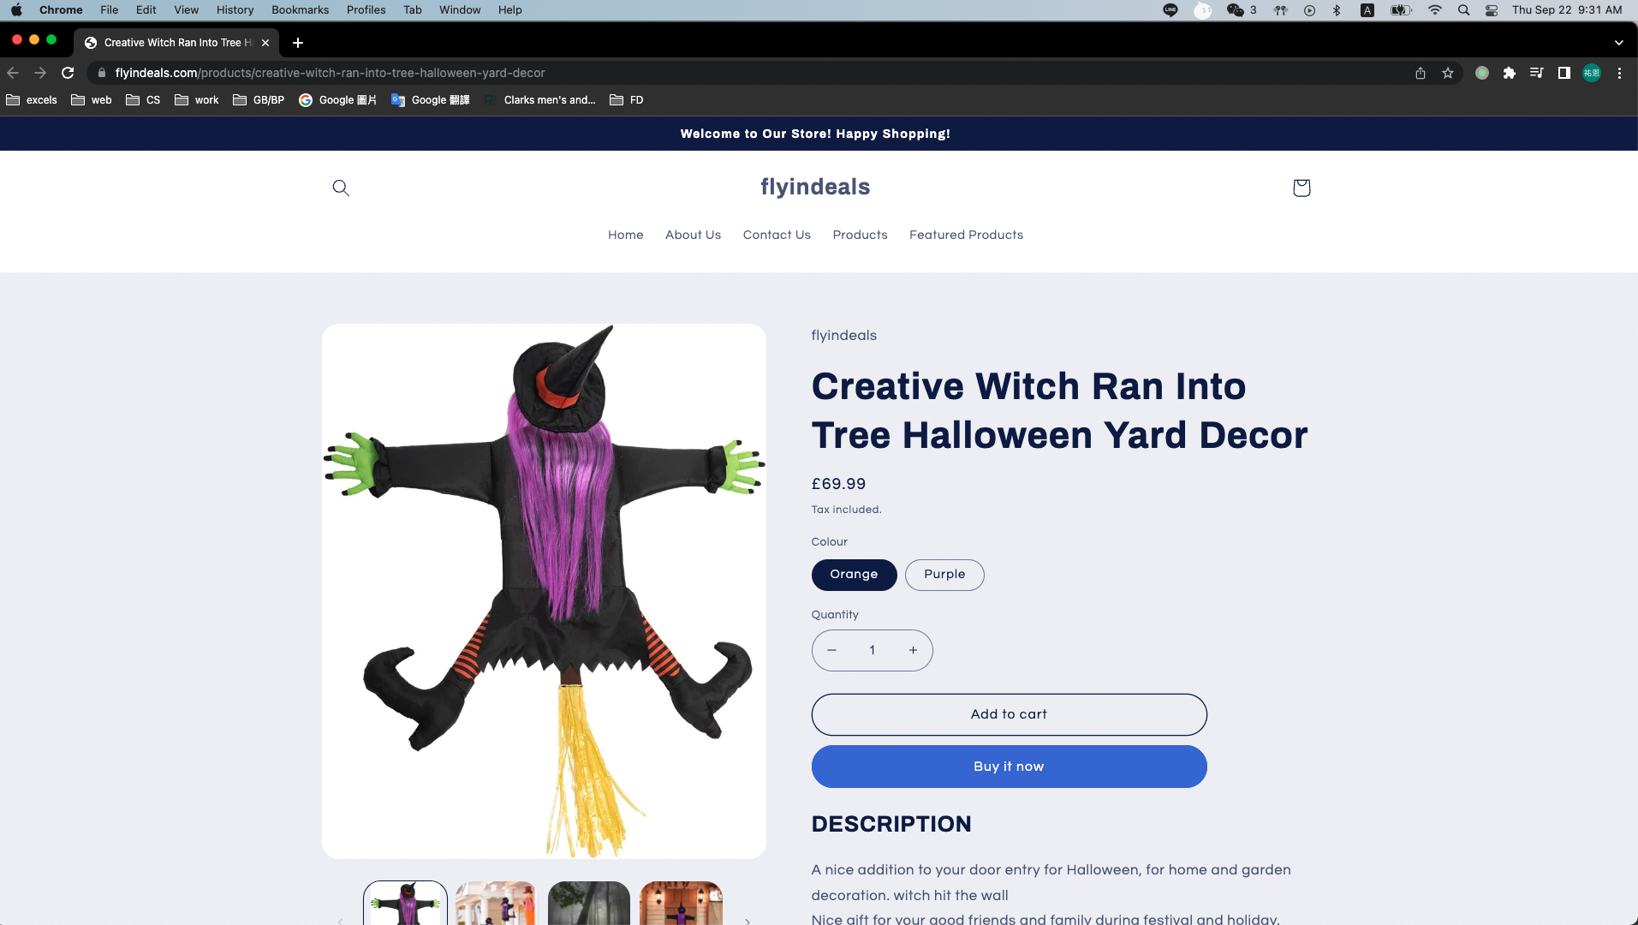
Task: Go to previous thumbnail with left chevron
Action: pyautogui.click(x=340, y=921)
